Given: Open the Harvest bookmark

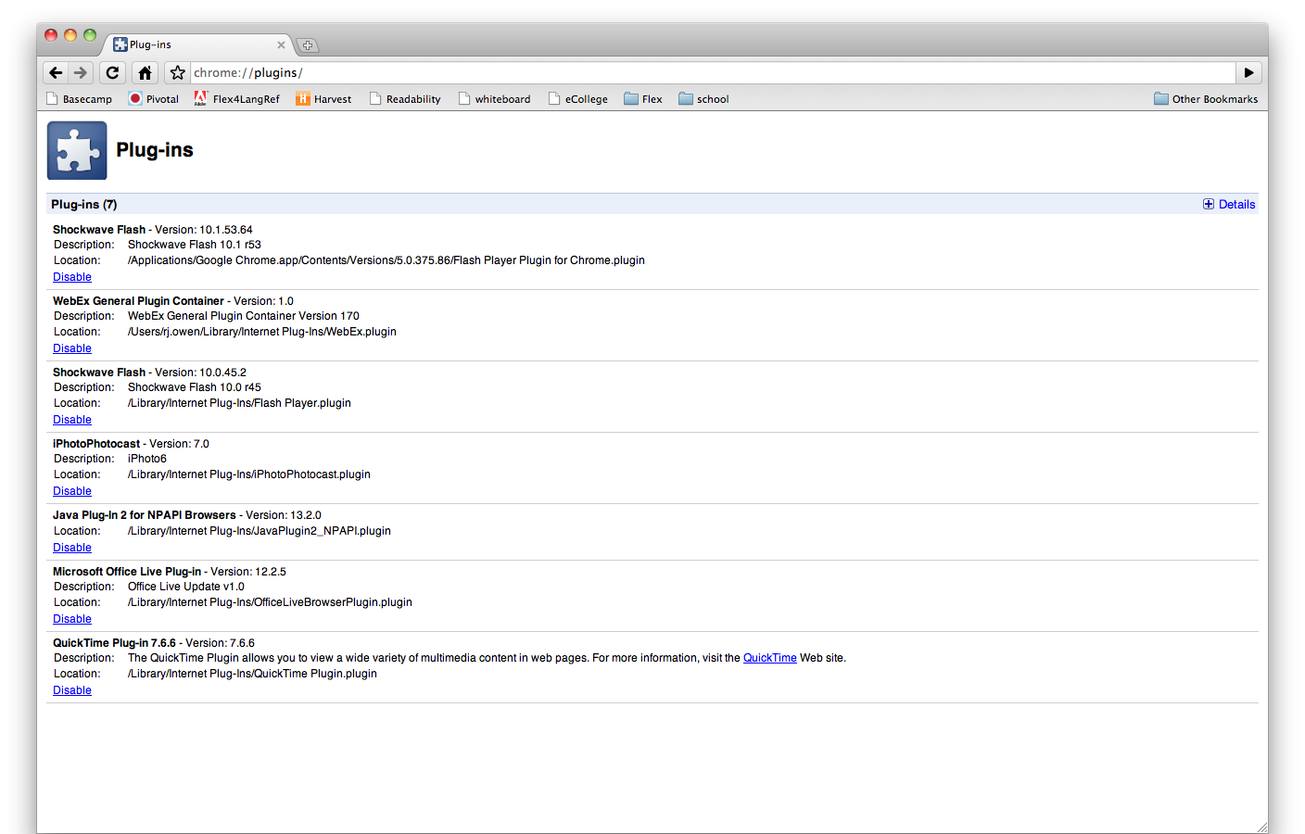Looking at the screenshot, I should (x=323, y=99).
